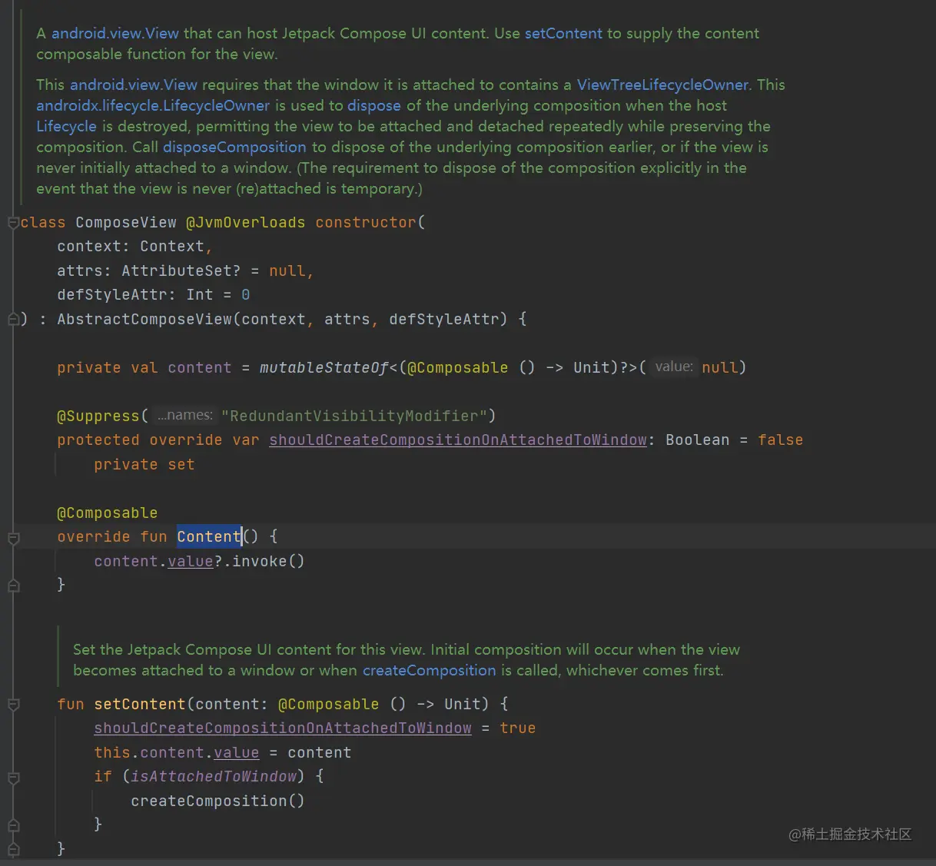Click shouldCreateCompositionOnAttachedToWindow in protected override declaration

458,440
